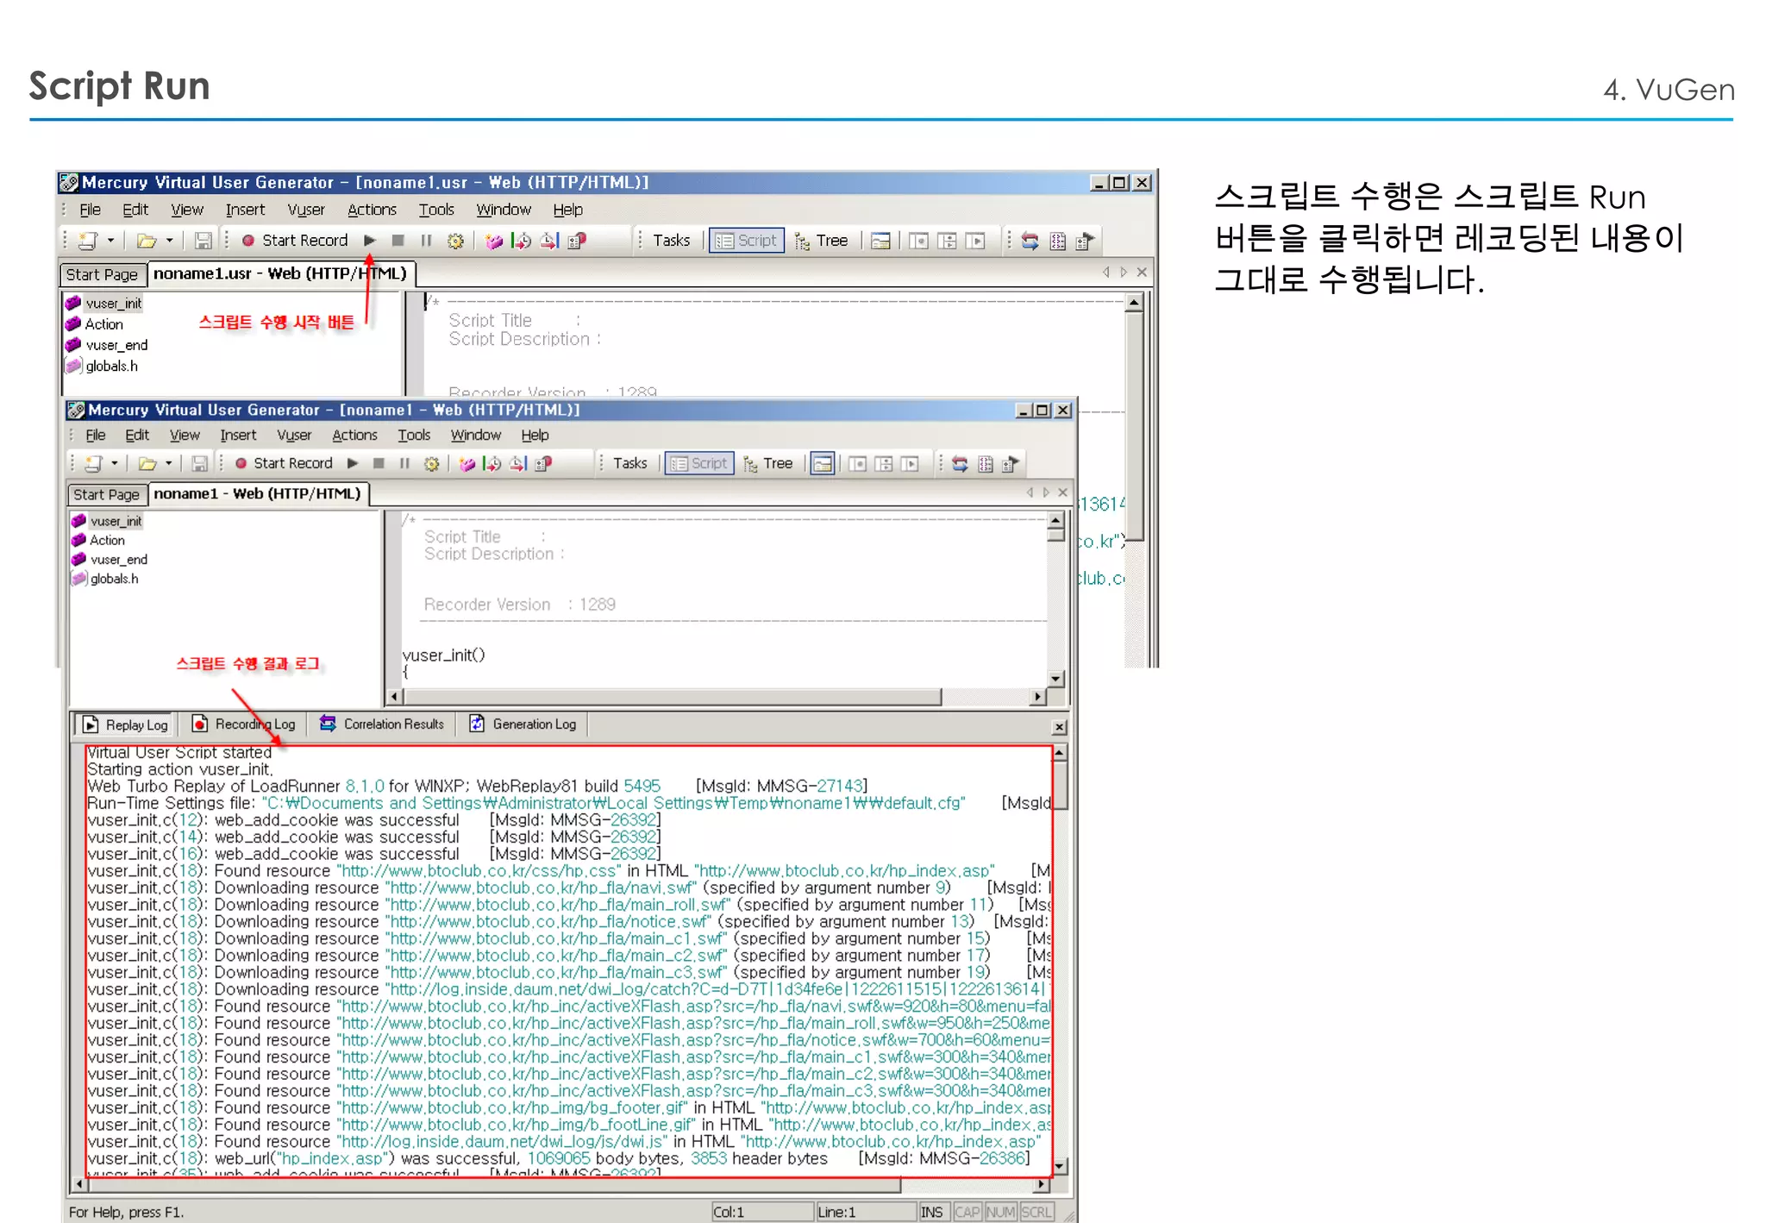Viewport: 1766px width, 1223px height.
Task: Open the Vuser menu in noname1.usr window
Action: coord(305,210)
